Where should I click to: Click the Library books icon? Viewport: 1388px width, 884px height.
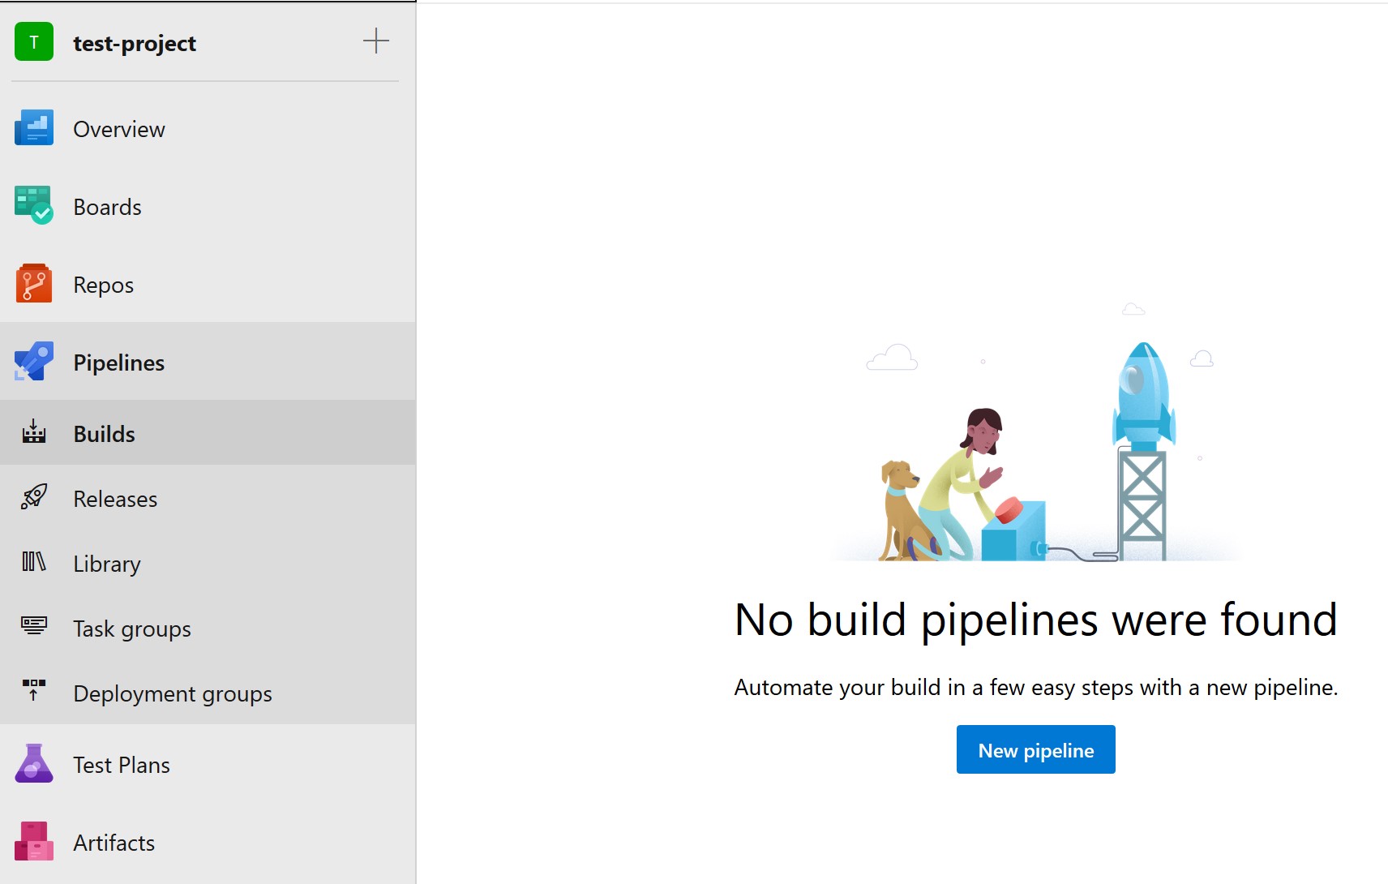point(32,563)
